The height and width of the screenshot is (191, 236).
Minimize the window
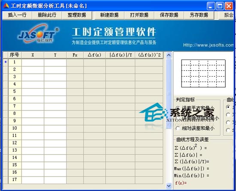coord(211,6)
